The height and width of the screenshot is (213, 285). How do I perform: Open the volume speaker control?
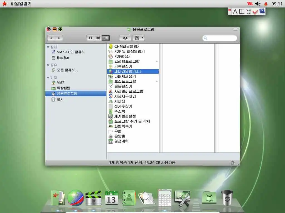(258, 4)
